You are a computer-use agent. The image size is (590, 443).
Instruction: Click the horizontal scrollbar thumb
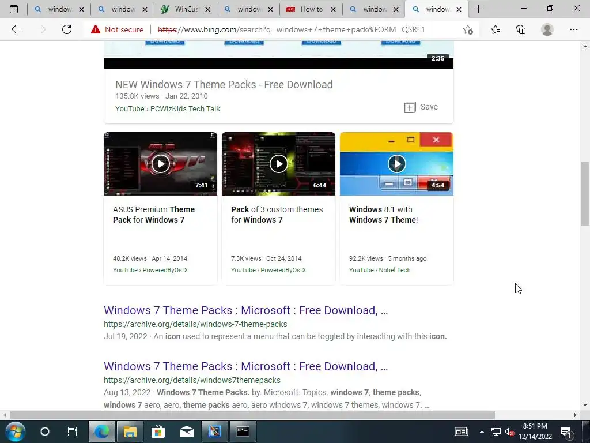(252, 415)
